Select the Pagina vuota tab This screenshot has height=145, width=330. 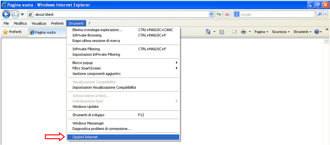tap(47, 32)
